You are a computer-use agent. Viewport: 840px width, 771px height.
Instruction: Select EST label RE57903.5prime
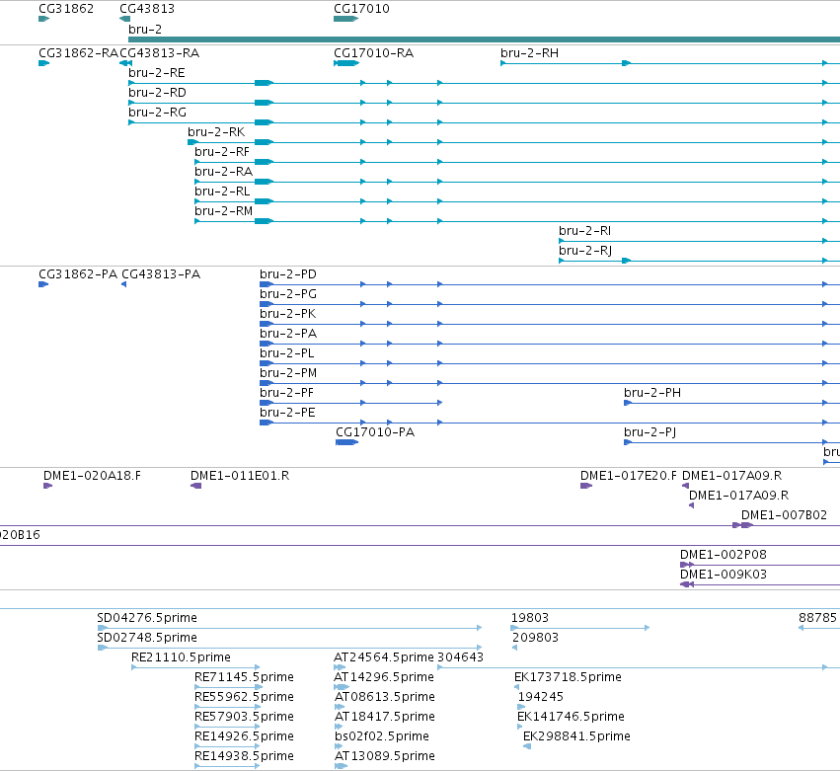tap(244, 717)
